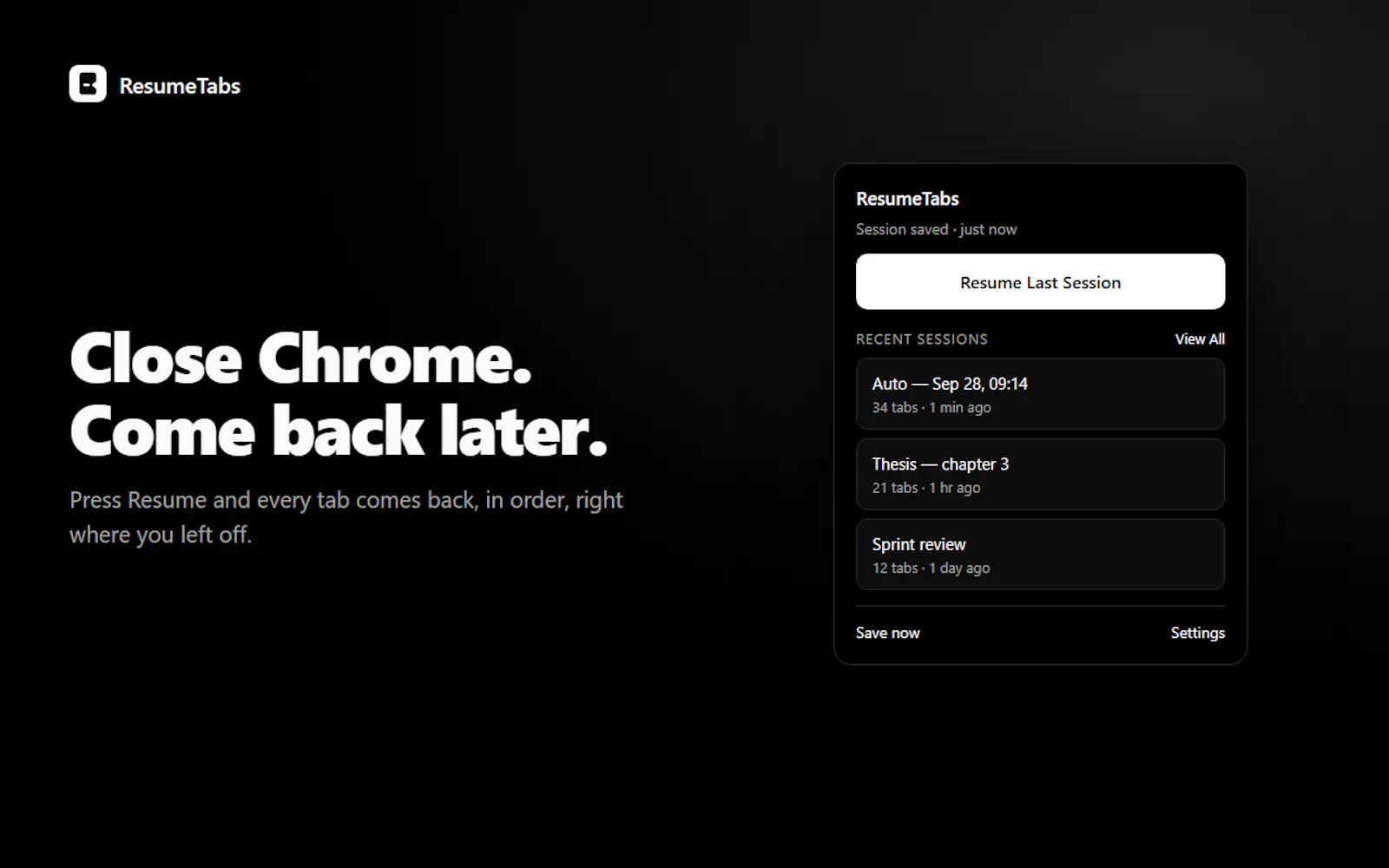Click the 'Press Resume and every tab' subtitle
Image resolution: width=1389 pixels, height=868 pixels.
(346, 517)
